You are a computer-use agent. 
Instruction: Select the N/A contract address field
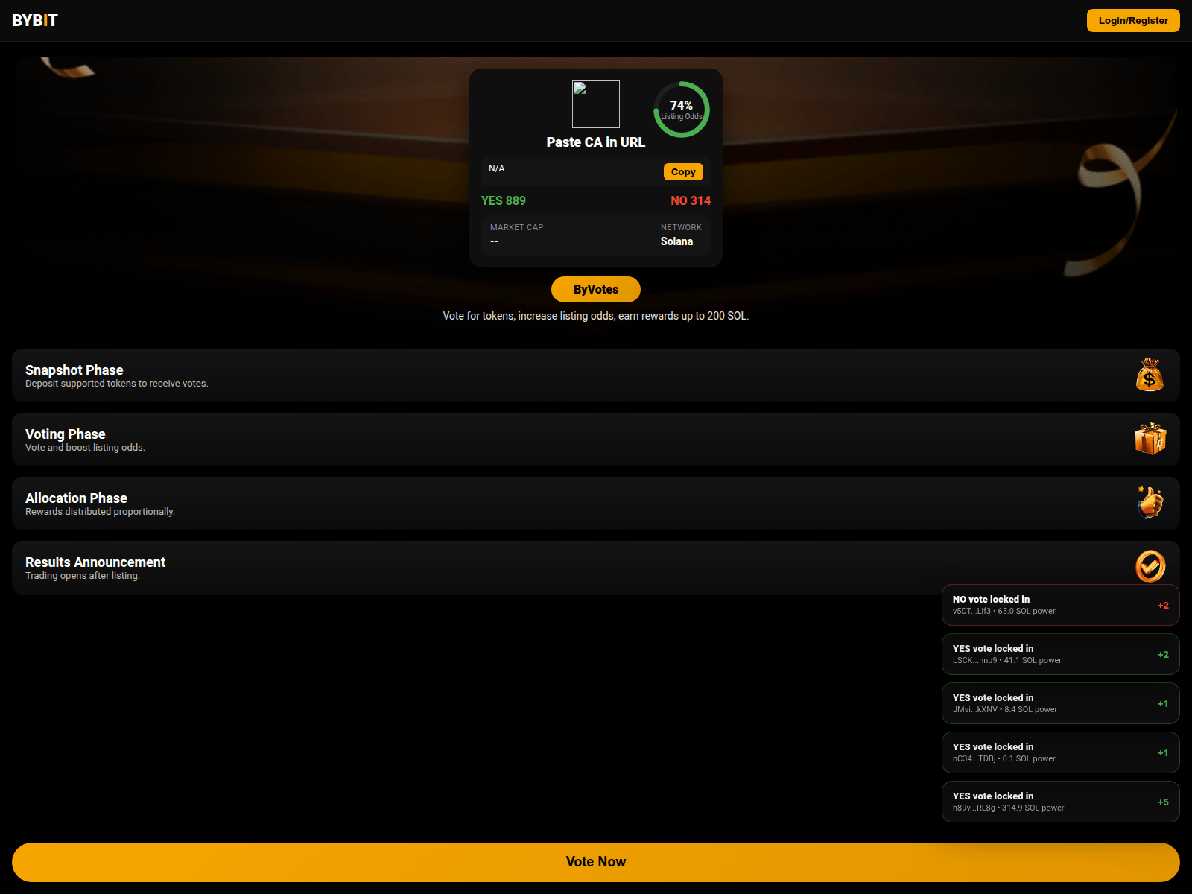(596, 171)
